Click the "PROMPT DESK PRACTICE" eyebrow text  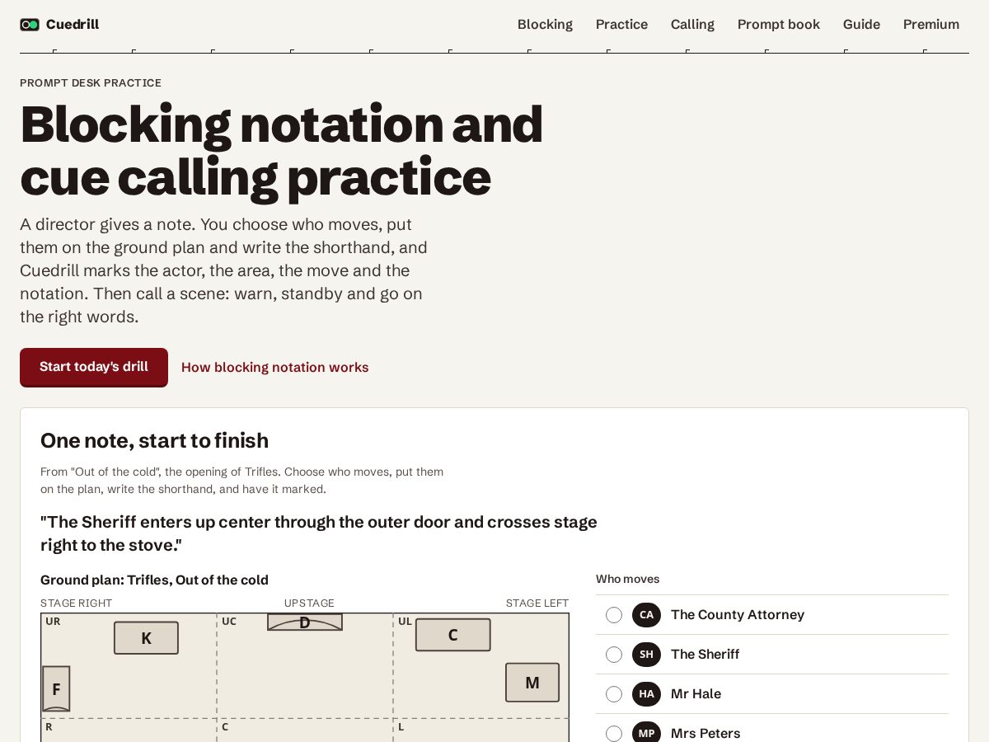pyautogui.click(x=91, y=83)
